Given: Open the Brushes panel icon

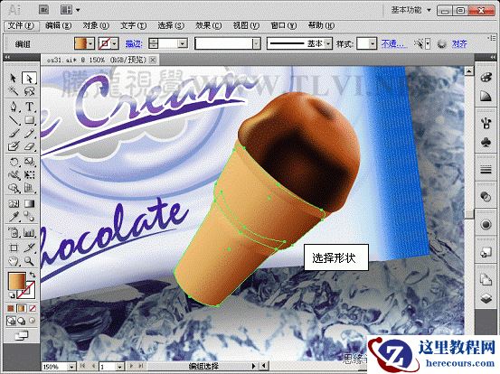Looking at the screenshot, I should (x=486, y=123).
